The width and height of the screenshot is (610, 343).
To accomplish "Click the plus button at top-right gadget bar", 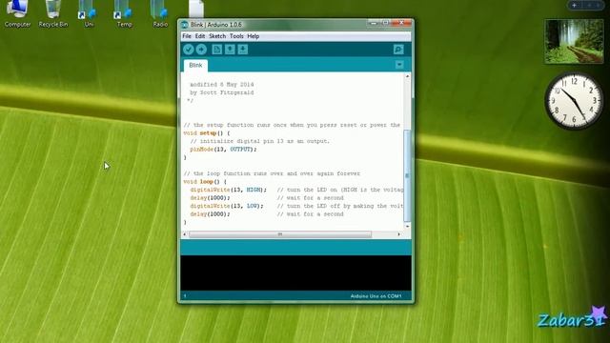I will tap(574, 6).
